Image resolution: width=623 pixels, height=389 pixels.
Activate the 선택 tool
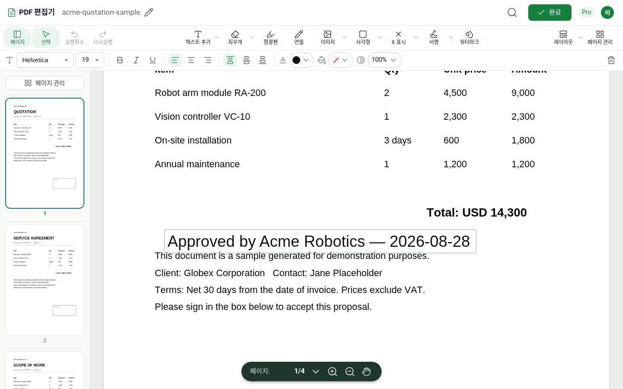pyautogui.click(x=46, y=38)
